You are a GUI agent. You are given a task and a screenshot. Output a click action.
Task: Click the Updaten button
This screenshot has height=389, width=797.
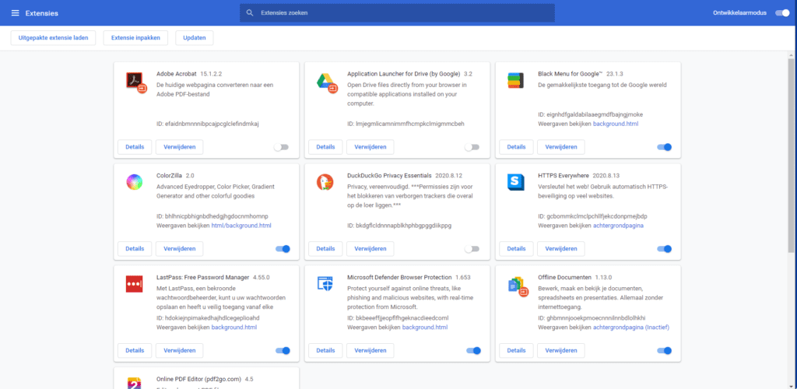194,38
